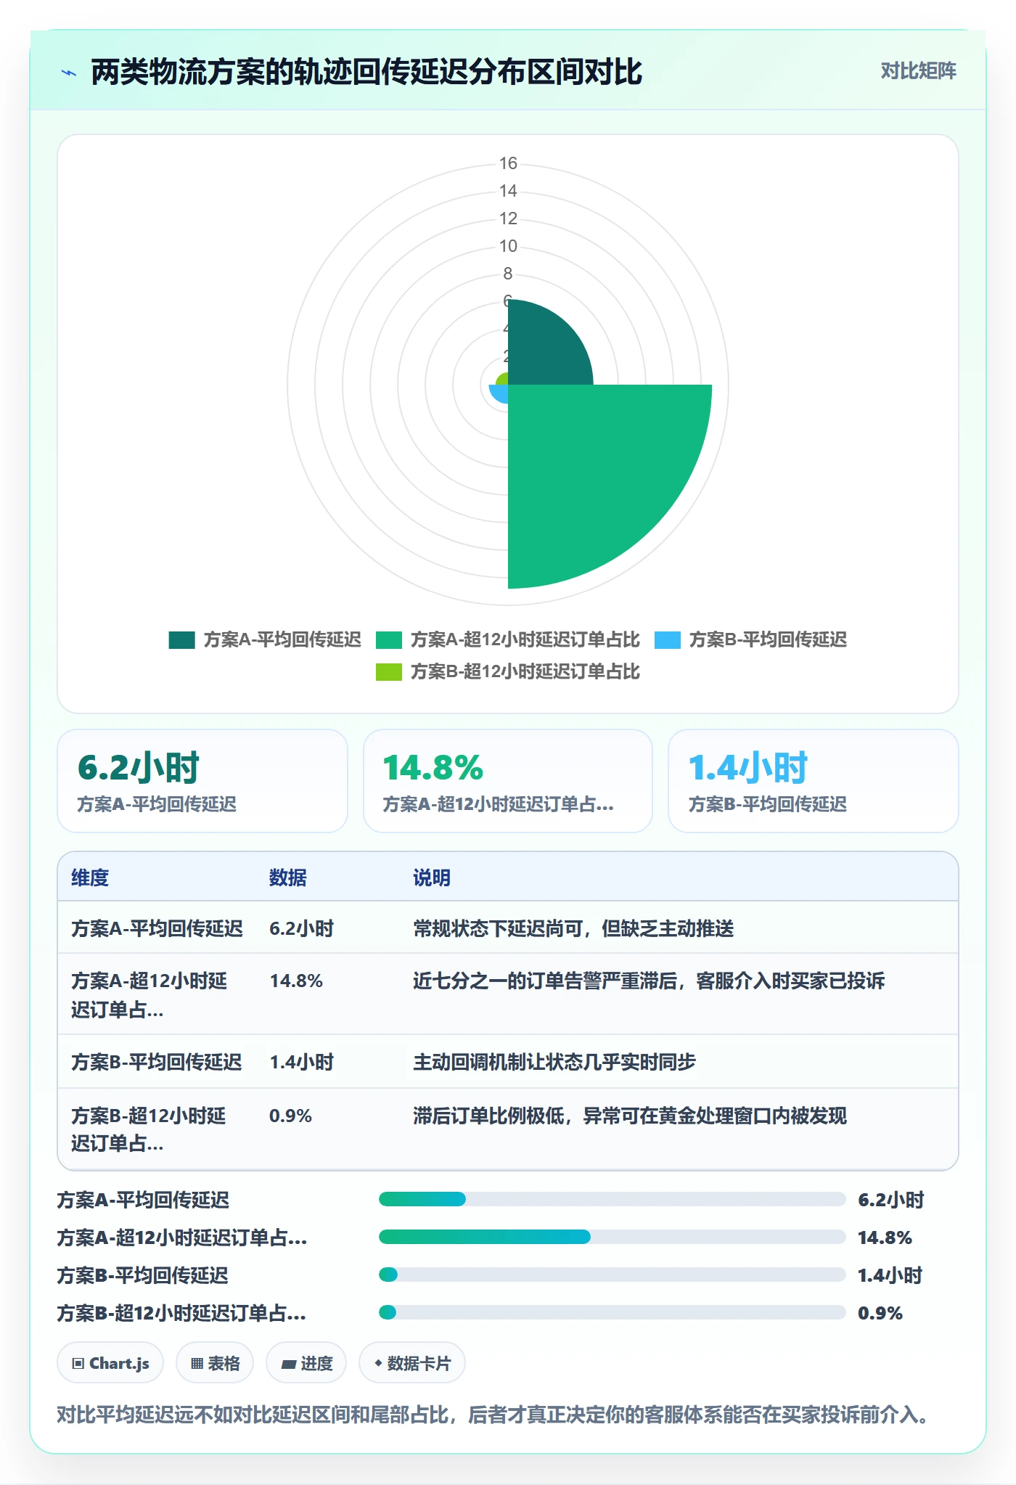Screen dimensions: 1016x1485
Task: Click the chart title 两类物流方案的轨迹回传延迟分布区间对比
Action: point(366,73)
